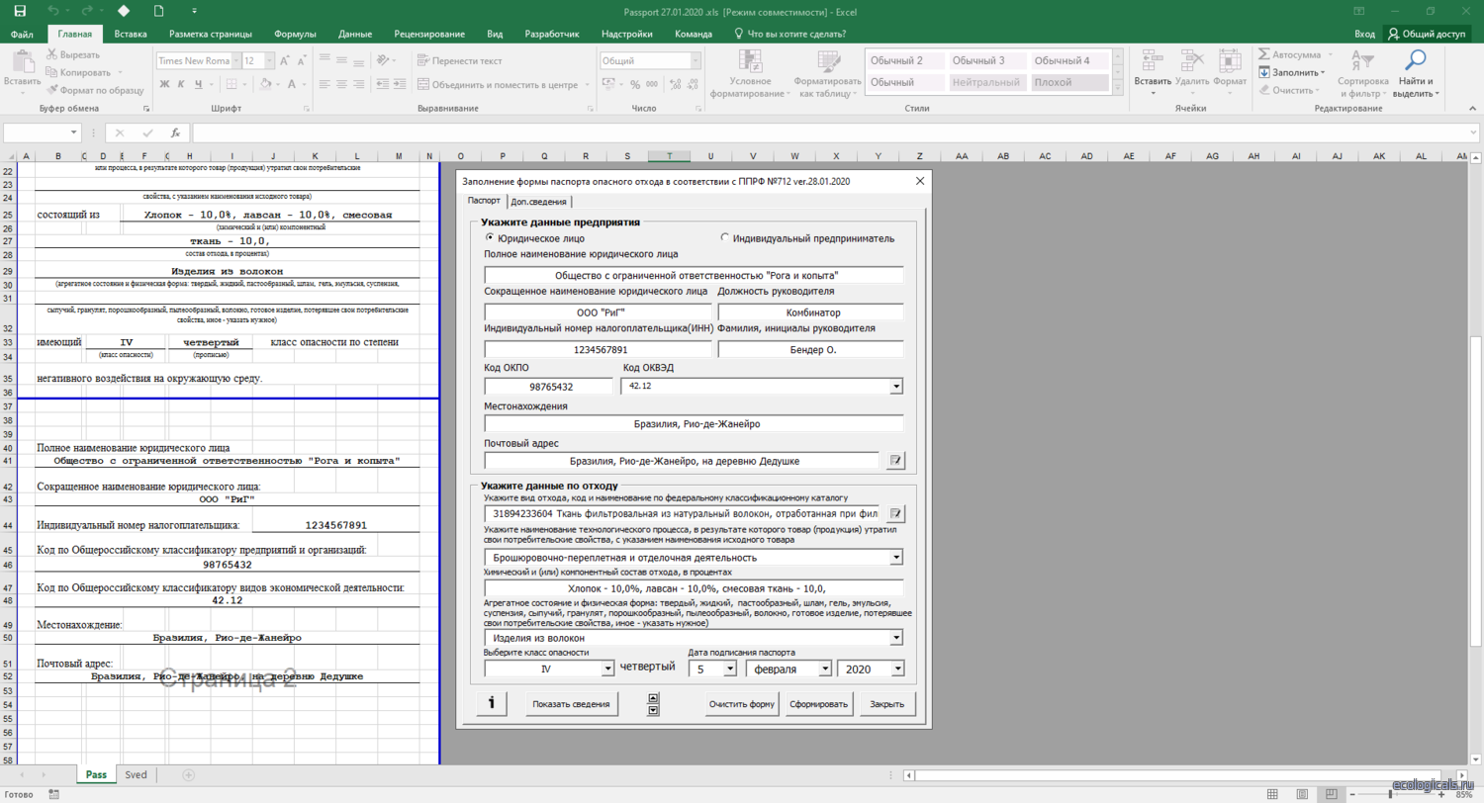
Task: Select Плохой cell style
Action: [x=1068, y=82]
